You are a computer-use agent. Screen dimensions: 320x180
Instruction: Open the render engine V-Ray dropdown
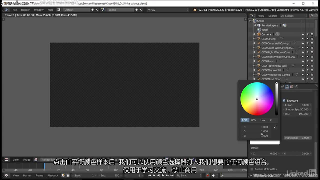[168, 10]
